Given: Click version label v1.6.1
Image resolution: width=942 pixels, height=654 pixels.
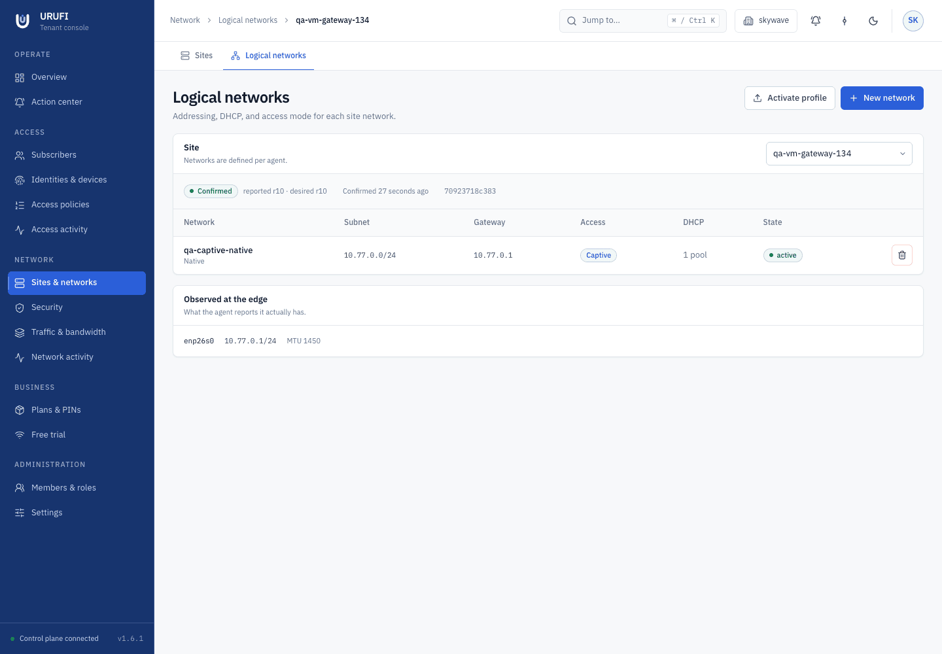Looking at the screenshot, I should [x=130, y=638].
